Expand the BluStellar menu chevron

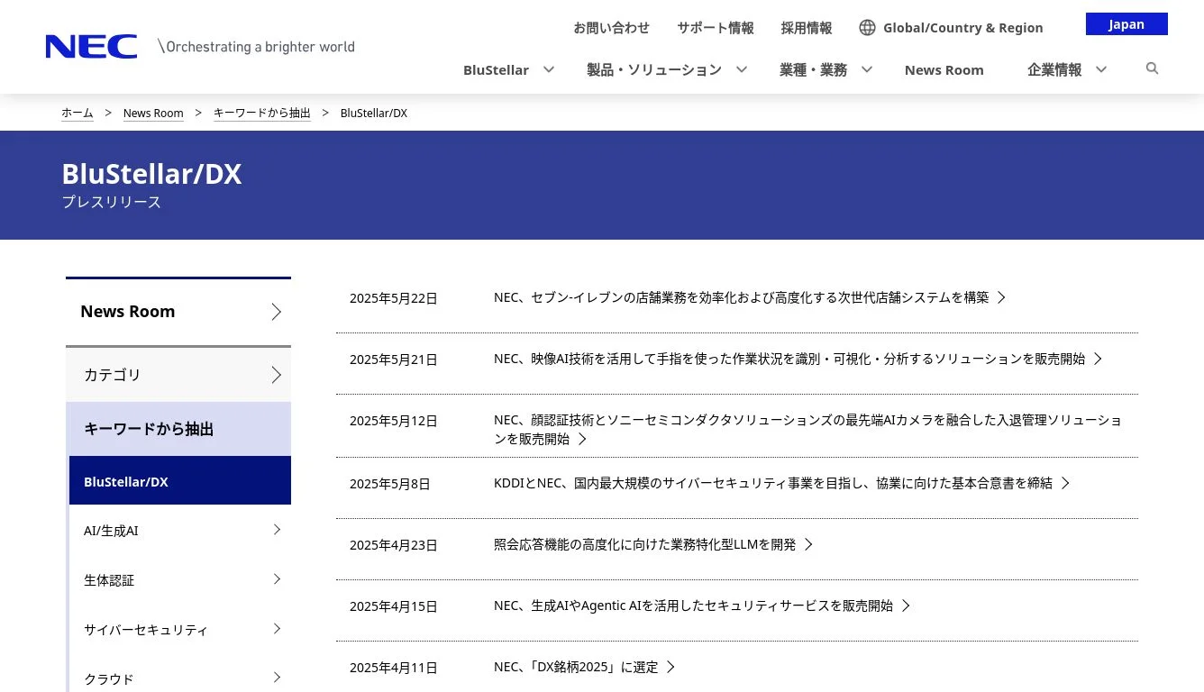548,69
